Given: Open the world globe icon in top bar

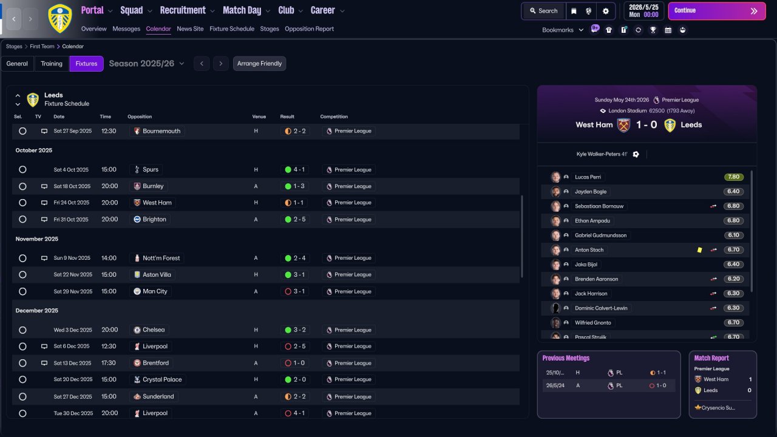Looking at the screenshot, I should click(x=589, y=11).
